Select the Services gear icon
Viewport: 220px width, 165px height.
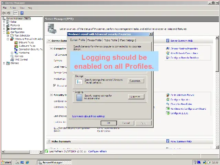coord(12,56)
